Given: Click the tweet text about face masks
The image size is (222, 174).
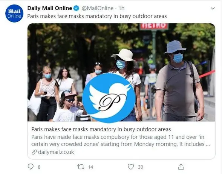Looking at the screenshot, I should (97, 16).
